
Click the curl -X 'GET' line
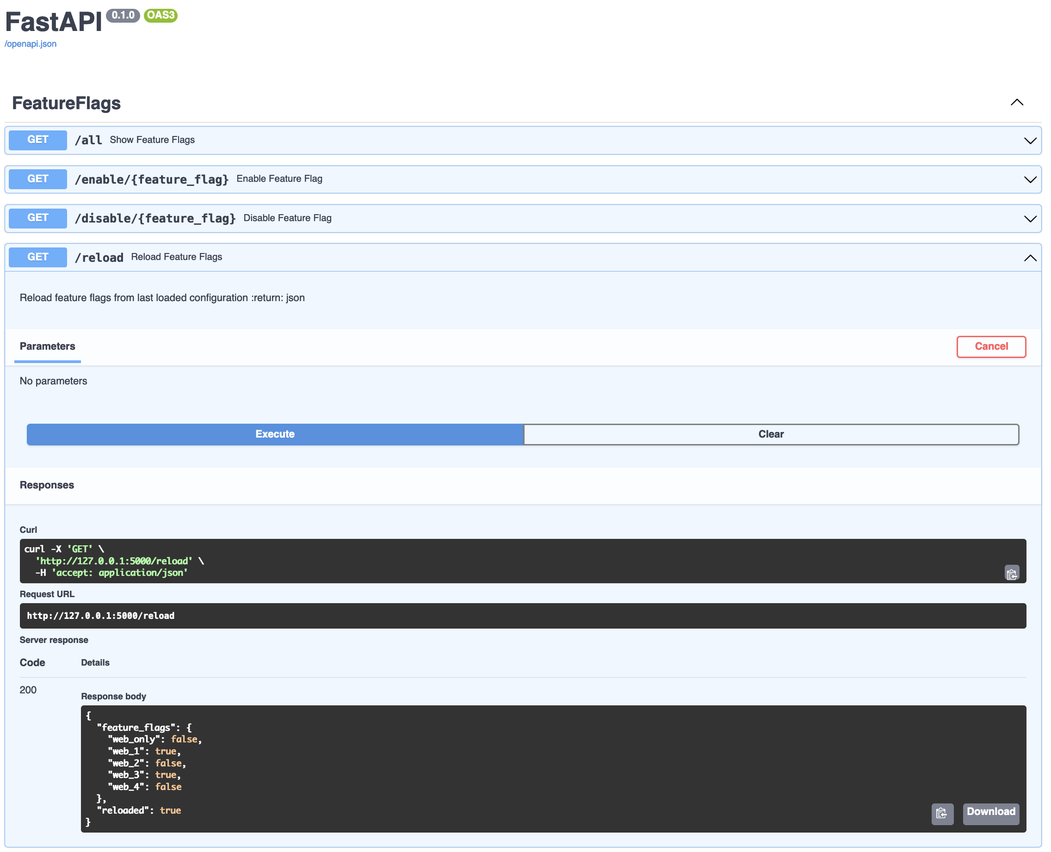(64, 549)
